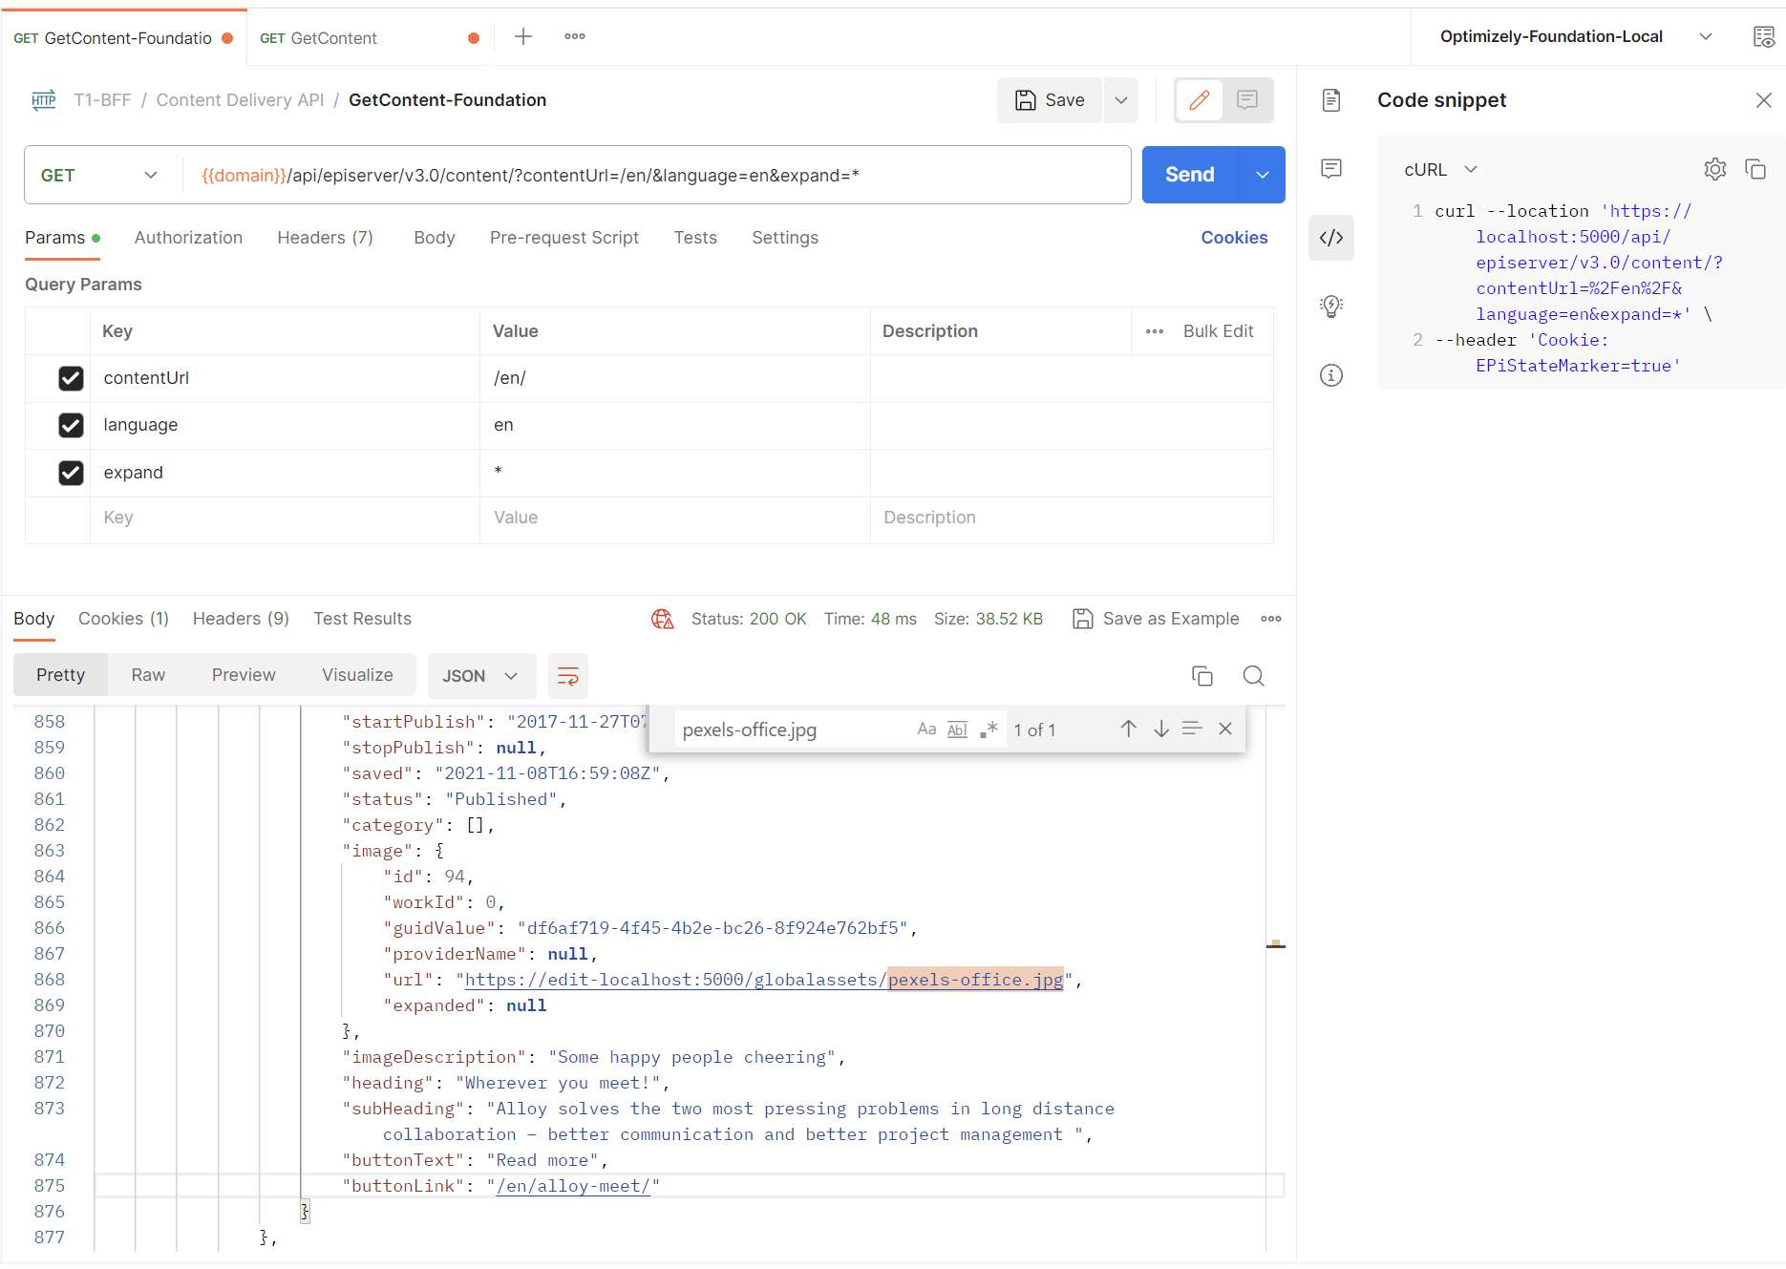The image size is (1786, 1269).
Task: Switch to the Authorization tab
Action: (188, 238)
